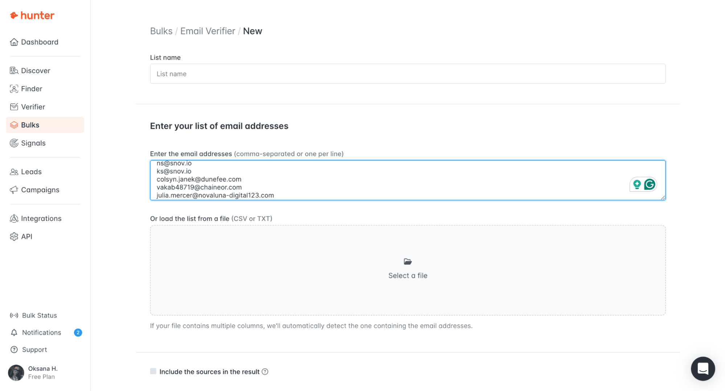Open the Verifier section
The image size is (725, 391).
pyautogui.click(x=33, y=107)
